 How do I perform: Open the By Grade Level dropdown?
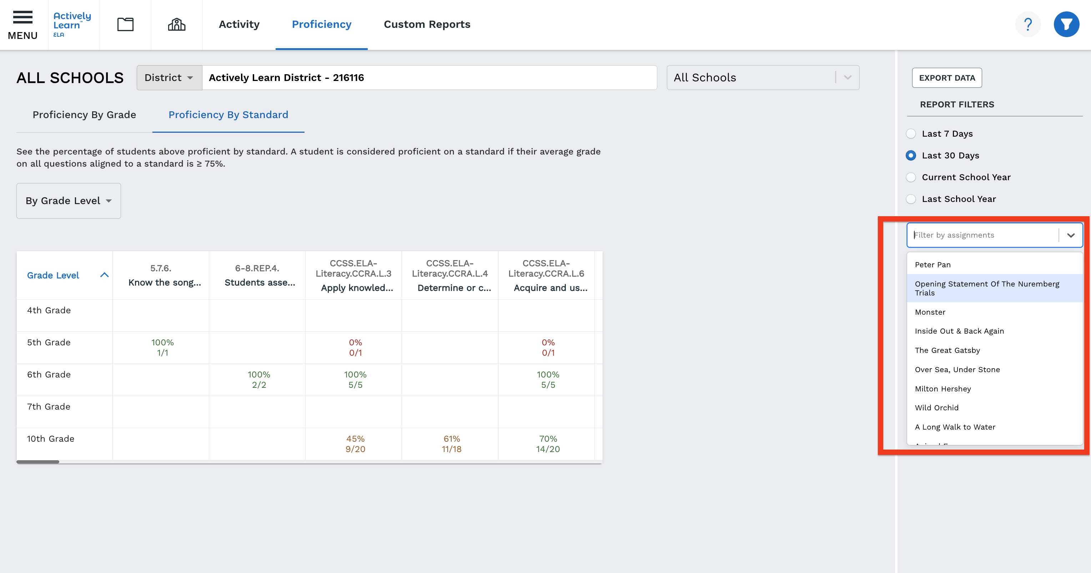[69, 201]
